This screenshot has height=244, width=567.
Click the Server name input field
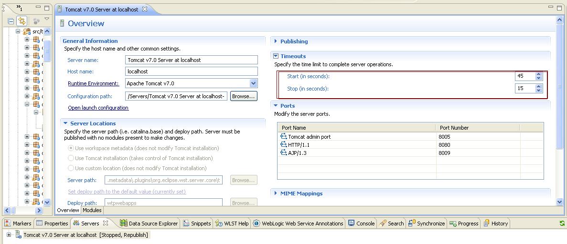(192, 60)
